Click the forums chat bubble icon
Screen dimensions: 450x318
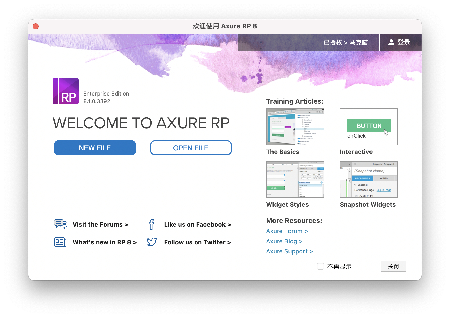pos(60,224)
